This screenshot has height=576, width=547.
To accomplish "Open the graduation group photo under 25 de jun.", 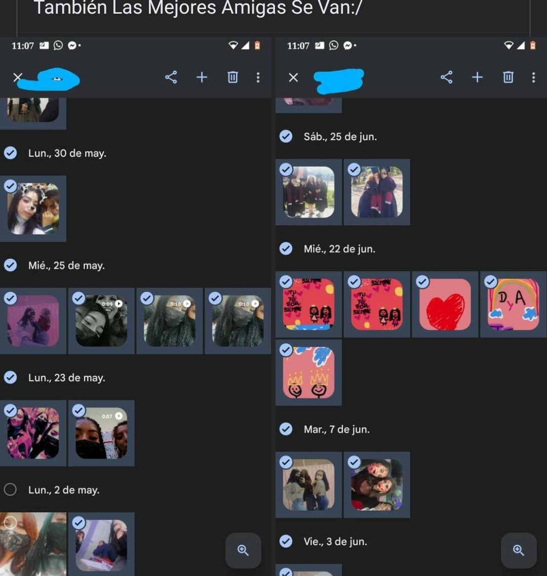I will tap(309, 192).
